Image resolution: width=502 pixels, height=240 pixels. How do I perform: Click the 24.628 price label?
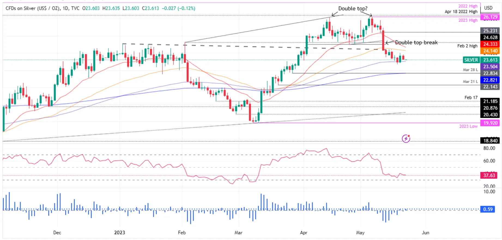click(x=490, y=37)
